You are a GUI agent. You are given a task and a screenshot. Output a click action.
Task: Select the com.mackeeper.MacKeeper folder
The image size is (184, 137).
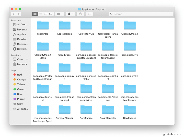click(x=130, y=88)
